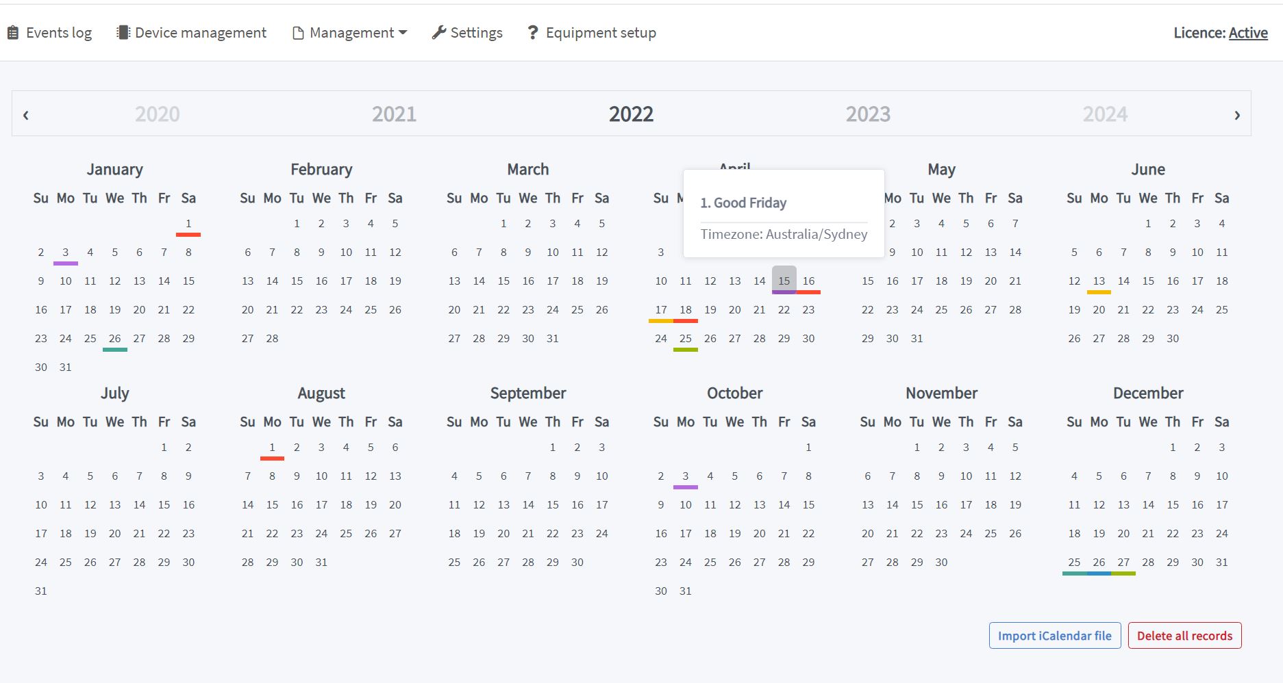The image size is (1283, 683).
Task: Open the Active licence link
Action: coord(1247,33)
